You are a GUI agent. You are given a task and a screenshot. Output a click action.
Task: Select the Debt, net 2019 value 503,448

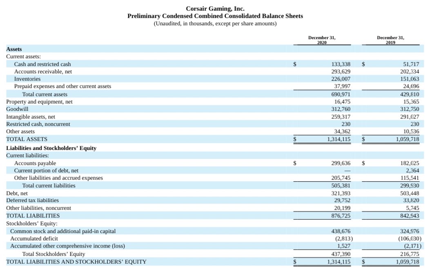click(408, 193)
